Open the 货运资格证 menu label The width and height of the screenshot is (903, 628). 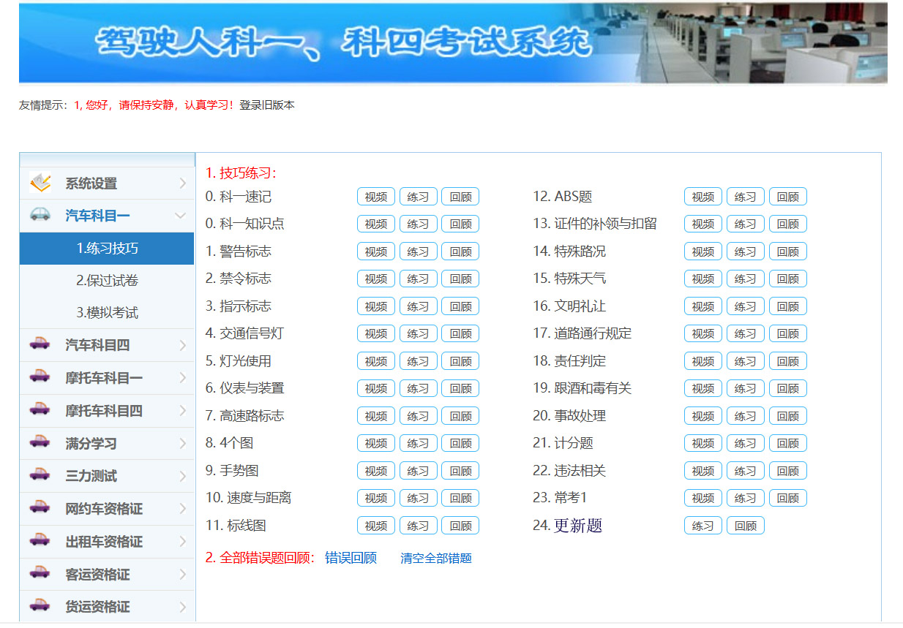coord(97,607)
